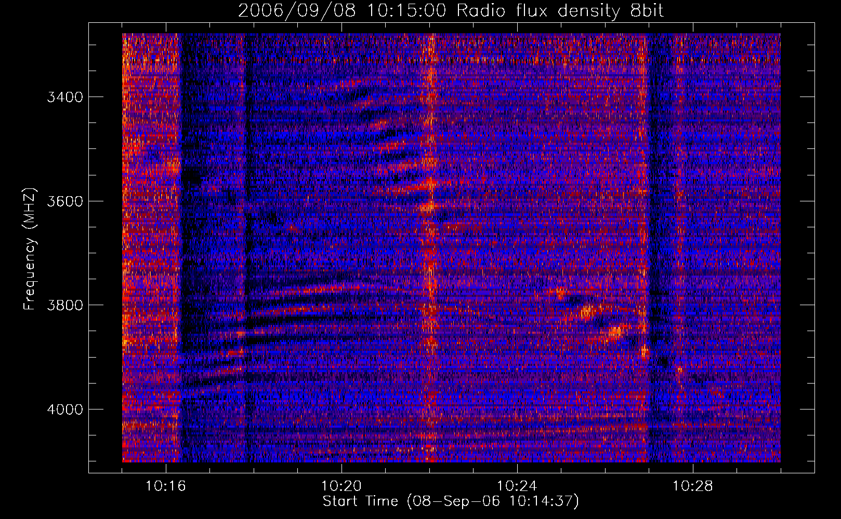Click the 10:20 time tick label
The width and height of the screenshot is (841, 519).
(x=341, y=486)
